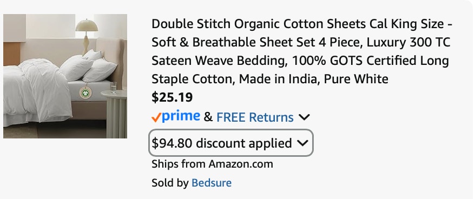475x199 pixels.
Task: Open the discount applied breakdown text
Action: tap(222, 143)
